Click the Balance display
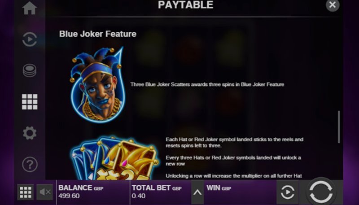 pos(93,192)
